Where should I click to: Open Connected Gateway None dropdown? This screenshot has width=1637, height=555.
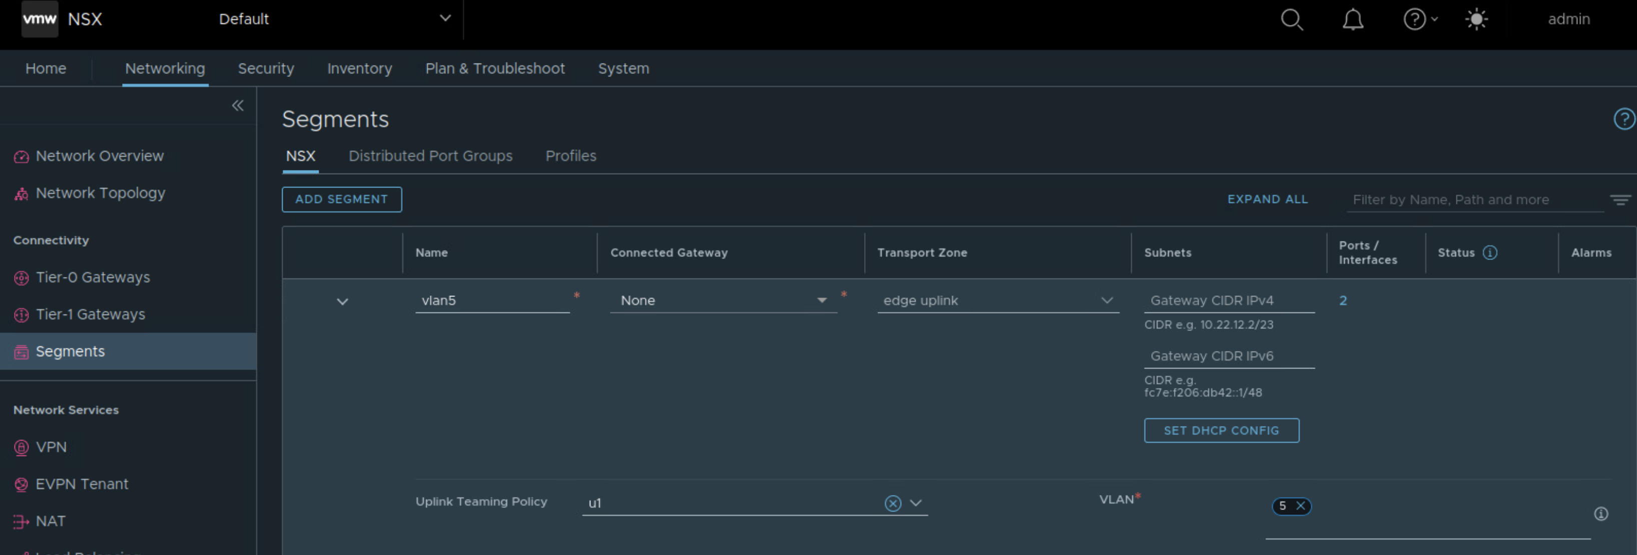[822, 300]
